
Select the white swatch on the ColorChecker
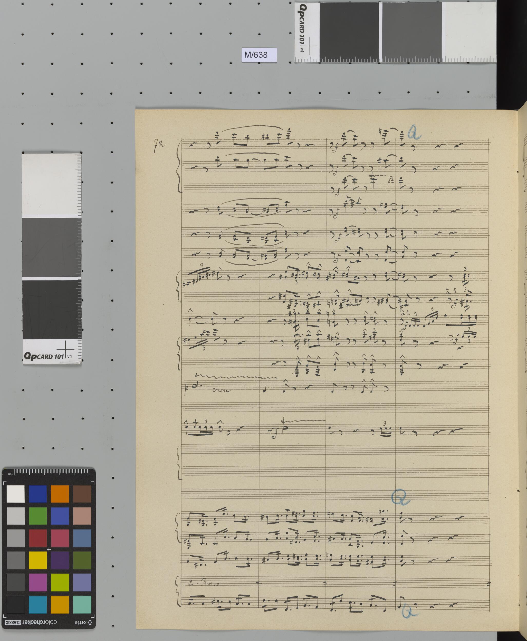click(x=15, y=494)
